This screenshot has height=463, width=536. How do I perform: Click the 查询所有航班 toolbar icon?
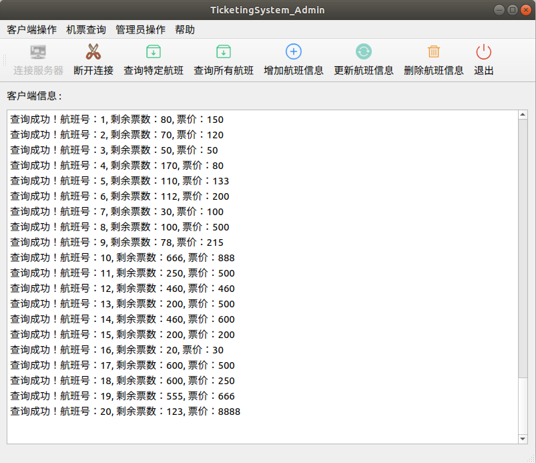224,51
